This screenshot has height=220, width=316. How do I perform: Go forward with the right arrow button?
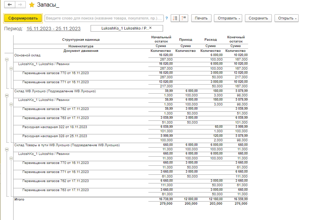[x=20, y=5]
